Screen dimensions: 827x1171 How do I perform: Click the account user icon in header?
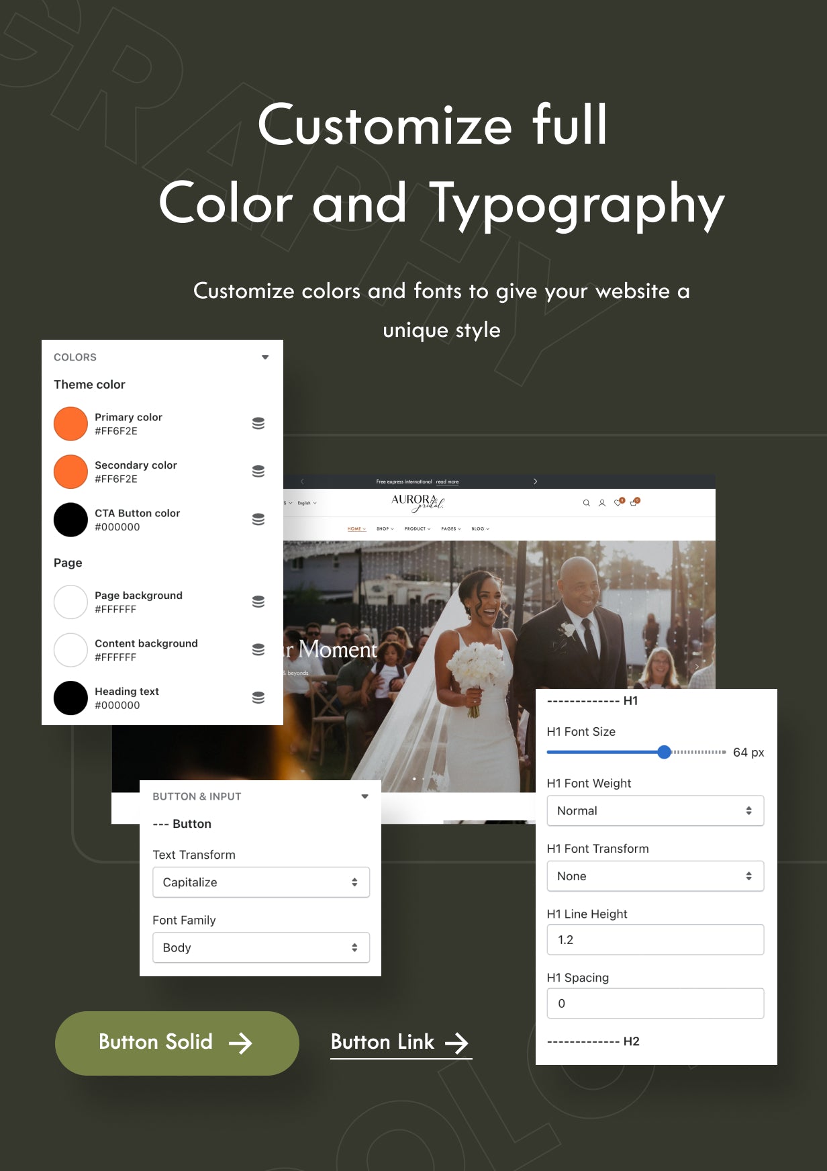coord(602,503)
